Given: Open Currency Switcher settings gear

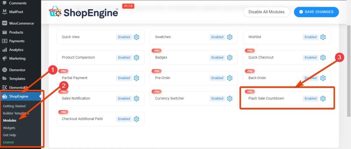Looking at the screenshot, I should click(x=230, y=98).
